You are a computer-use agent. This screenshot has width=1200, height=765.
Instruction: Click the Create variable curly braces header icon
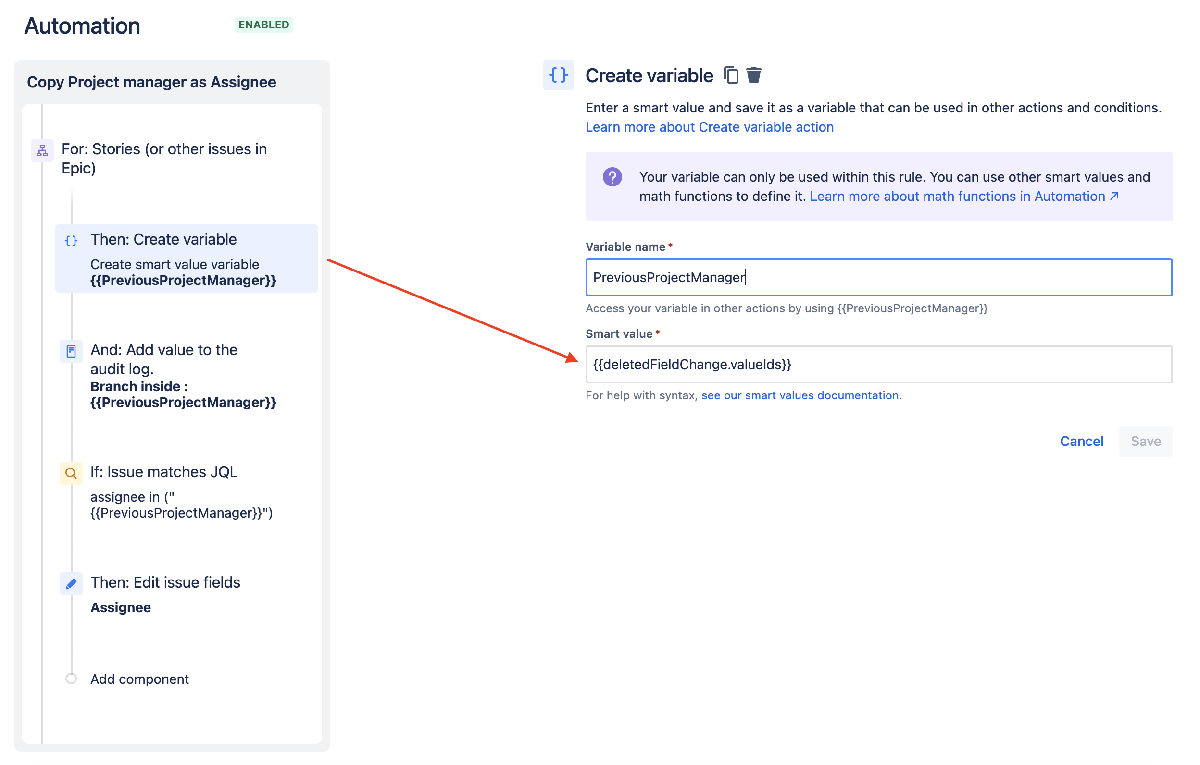click(558, 75)
